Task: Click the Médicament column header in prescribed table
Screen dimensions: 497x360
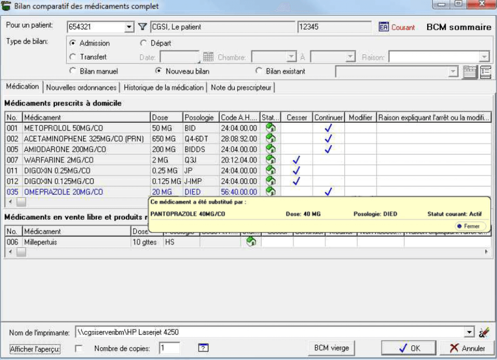Action: [x=86, y=117]
